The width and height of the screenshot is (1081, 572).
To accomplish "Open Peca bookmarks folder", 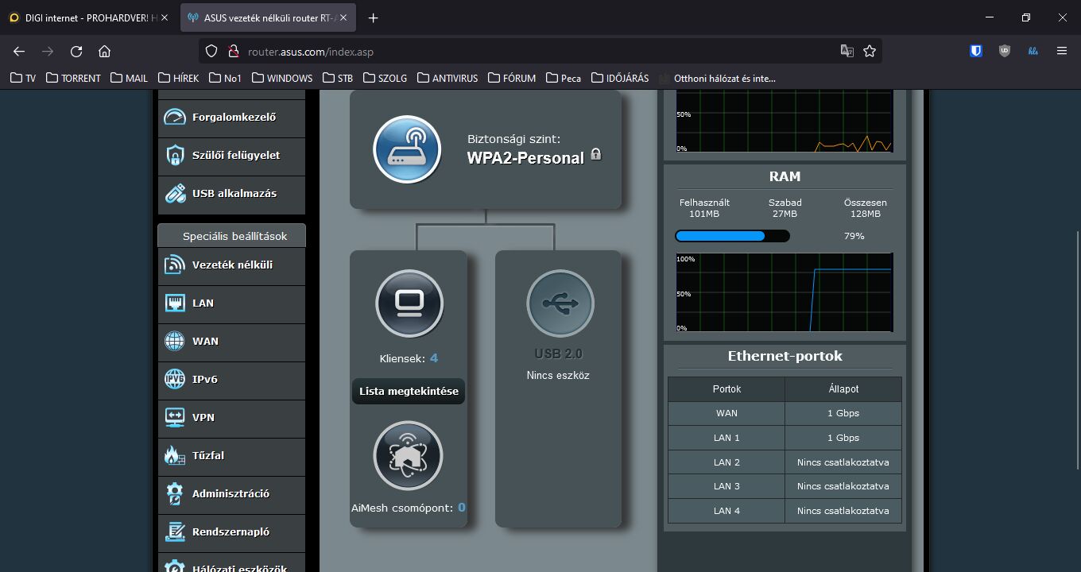I will [563, 78].
